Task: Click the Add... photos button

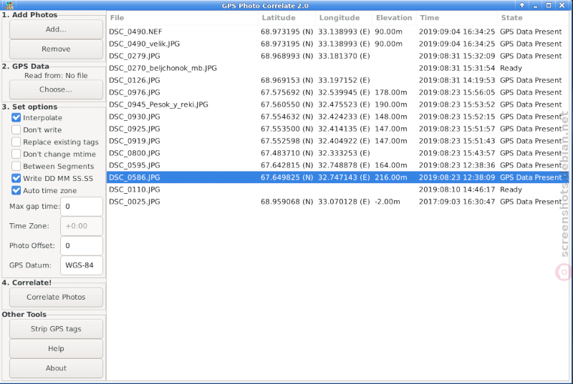Action: click(x=56, y=29)
